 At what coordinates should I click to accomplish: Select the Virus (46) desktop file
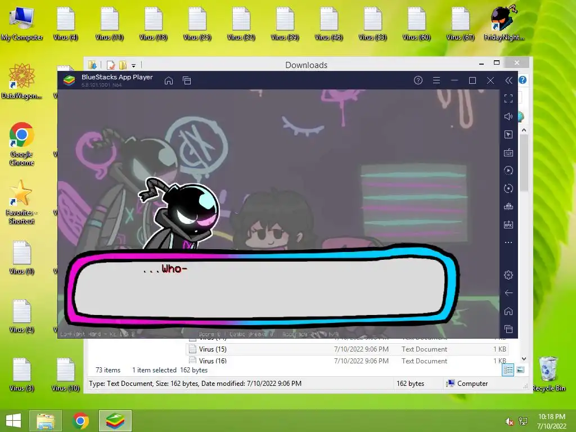point(328,24)
